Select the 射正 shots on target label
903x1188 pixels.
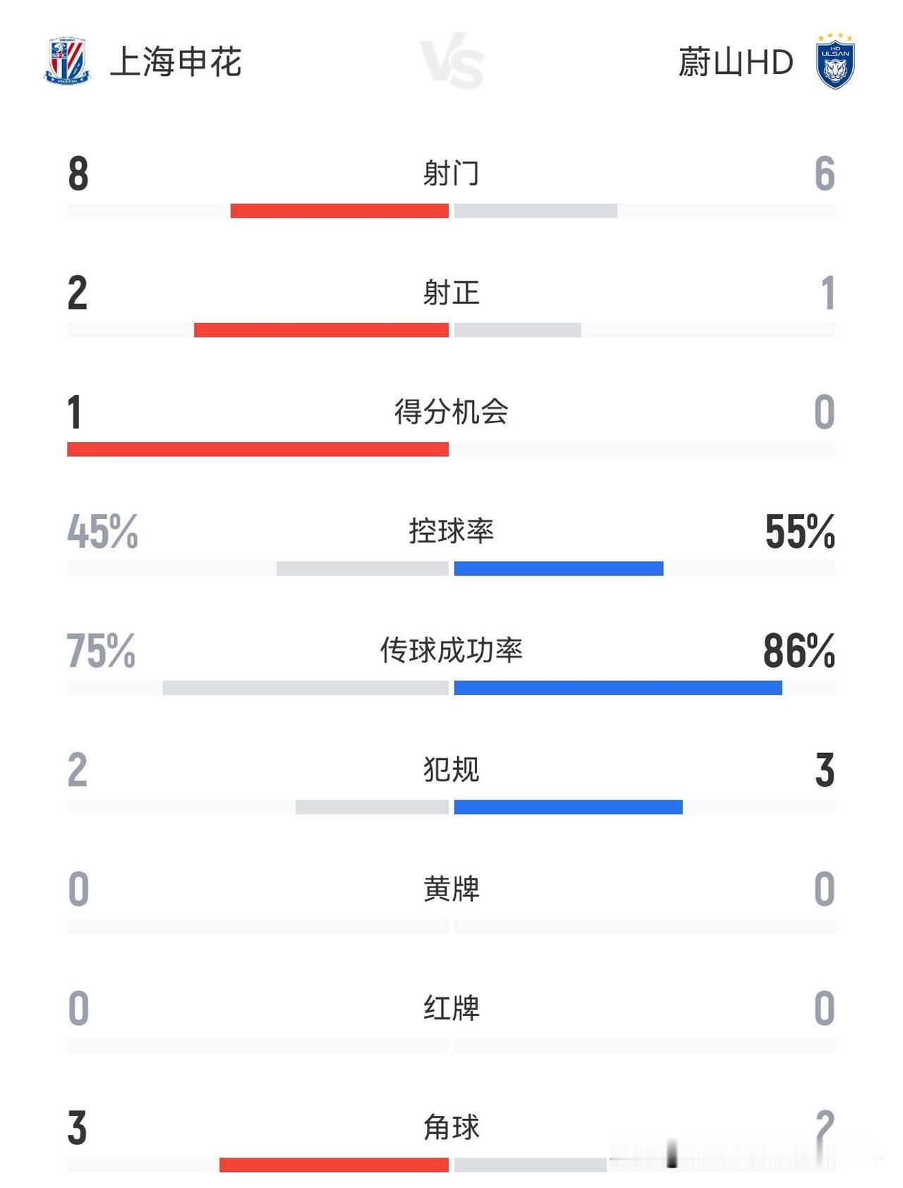pyautogui.click(x=451, y=292)
